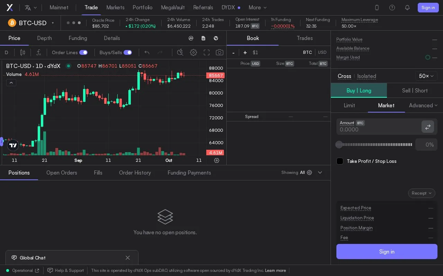Screen dimensions: 443x276
Task: Open chart candle style selector
Action: (22, 52)
